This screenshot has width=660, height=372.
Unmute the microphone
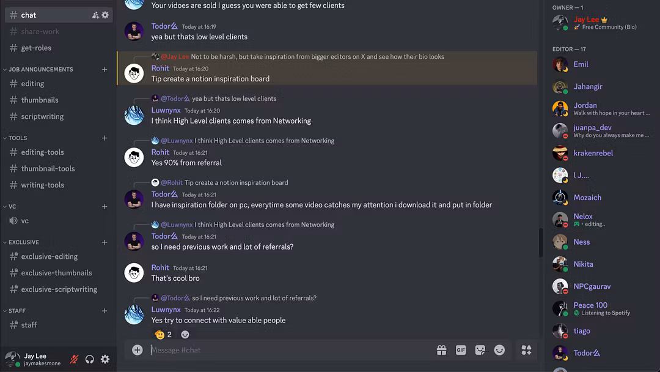[x=74, y=359]
